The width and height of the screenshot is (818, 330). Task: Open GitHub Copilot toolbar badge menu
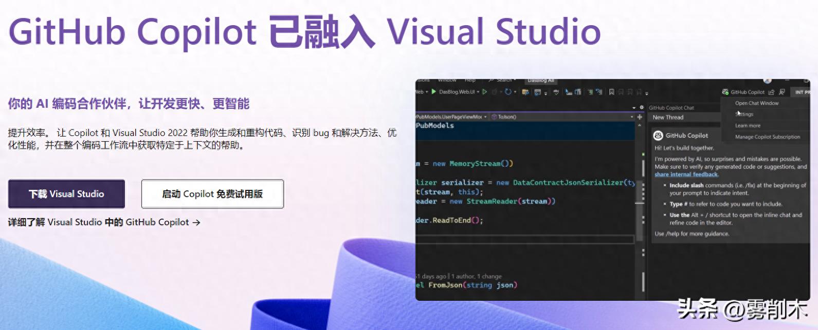(x=743, y=92)
